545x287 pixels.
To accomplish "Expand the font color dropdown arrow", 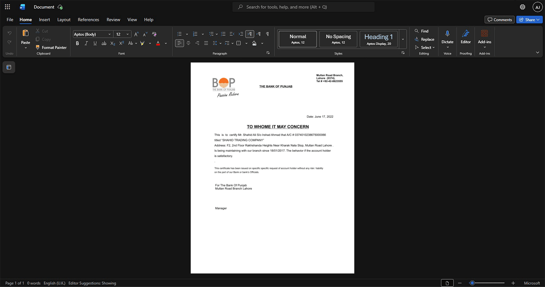I will tap(166, 43).
